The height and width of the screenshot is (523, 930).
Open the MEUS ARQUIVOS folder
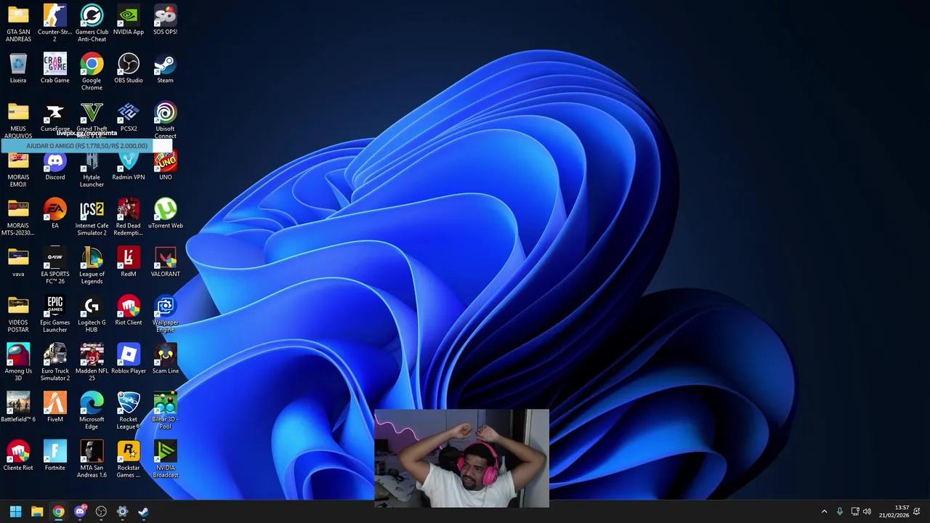[x=18, y=120]
